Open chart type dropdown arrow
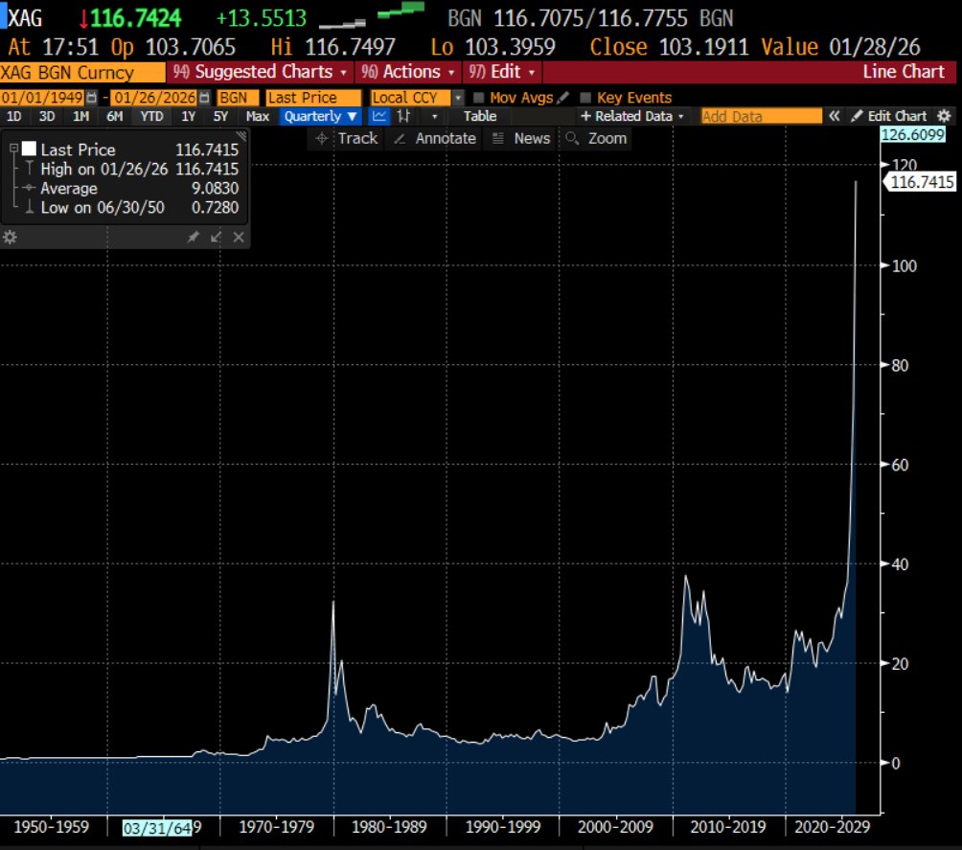The image size is (962, 850). click(x=434, y=116)
